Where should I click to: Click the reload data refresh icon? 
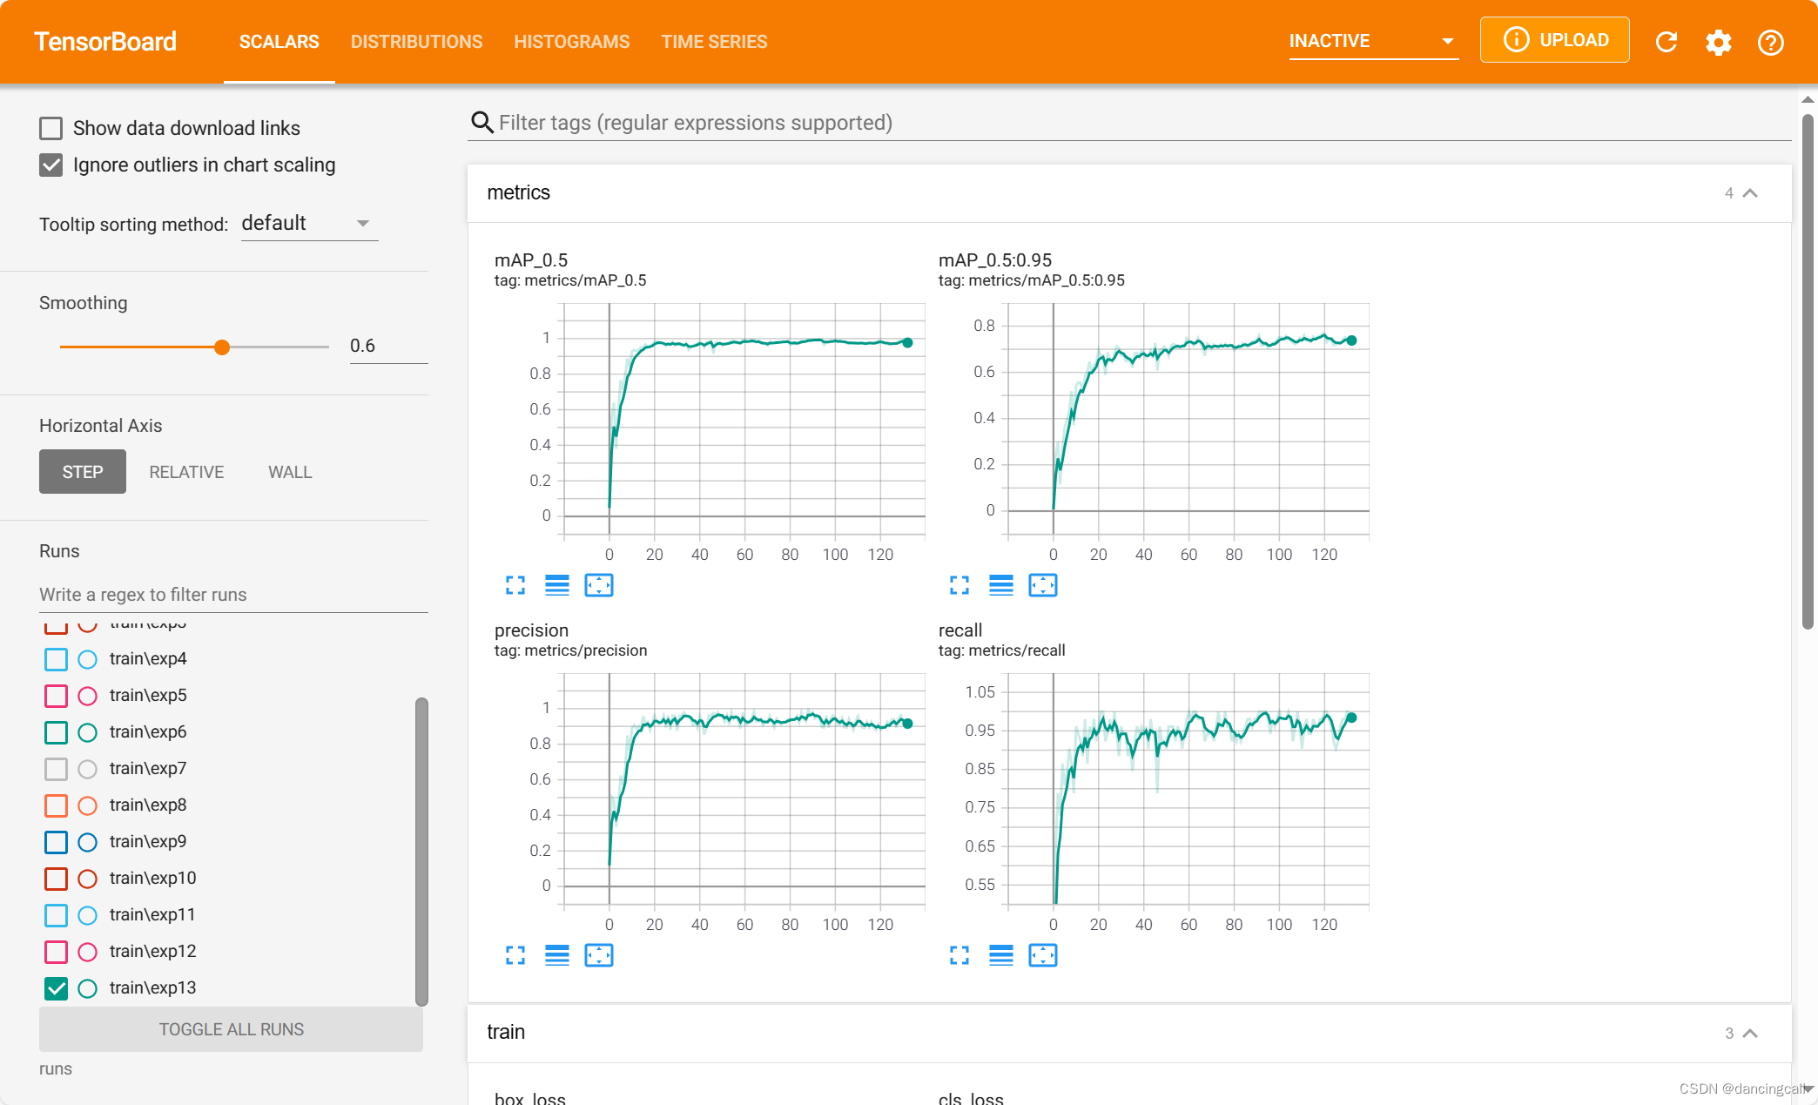1666,42
